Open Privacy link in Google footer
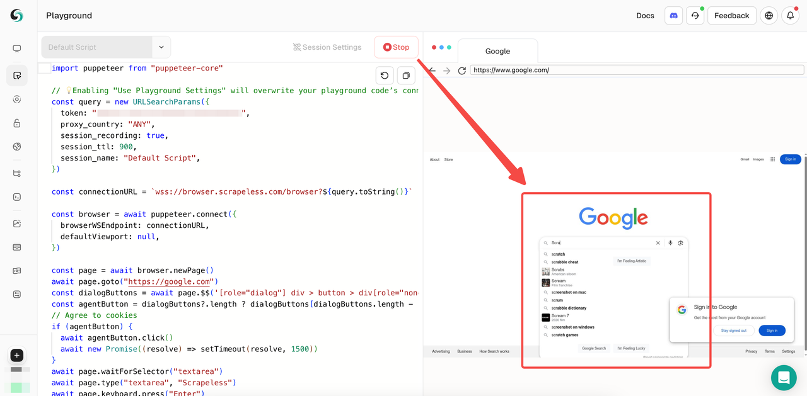 (751, 351)
